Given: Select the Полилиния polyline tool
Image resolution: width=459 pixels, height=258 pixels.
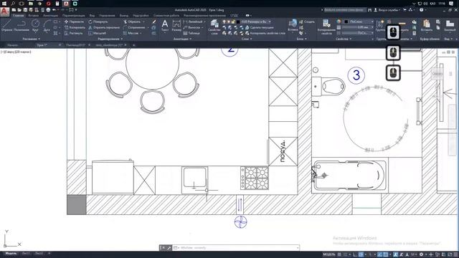Looking at the screenshot, I should [x=22, y=26].
